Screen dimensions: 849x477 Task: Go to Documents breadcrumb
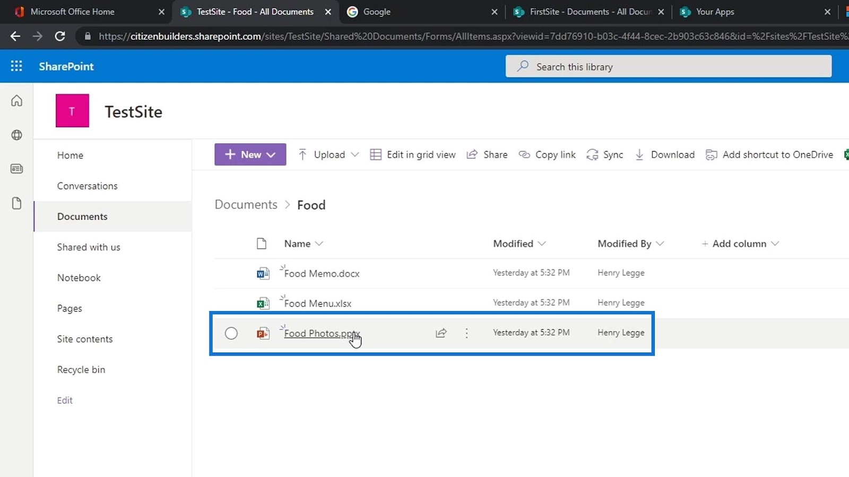(246, 205)
